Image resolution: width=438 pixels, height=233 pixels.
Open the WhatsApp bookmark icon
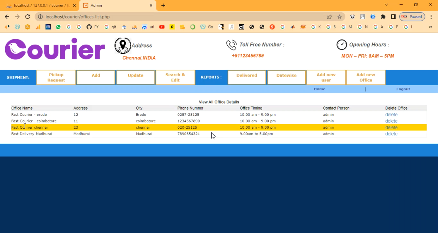(x=58, y=27)
